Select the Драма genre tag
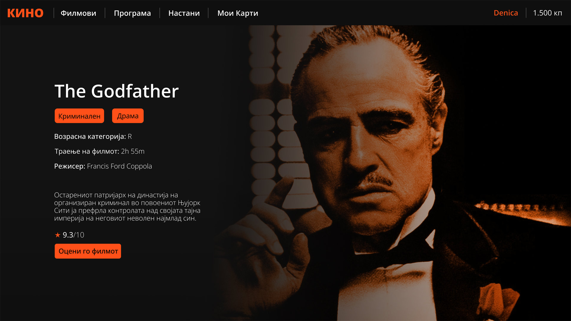The width and height of the screenshot is (571, 321). coord(128,116)
